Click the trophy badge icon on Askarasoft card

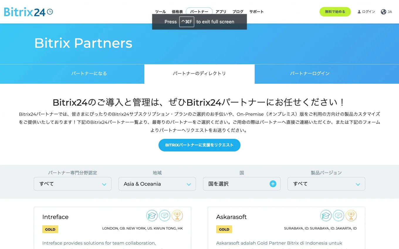pos(351,216)
